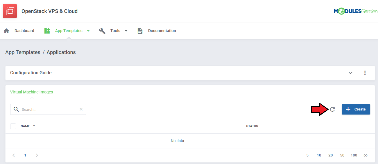Screen dimensions: 378x164
Task: Click the magnifier icon in search box
Action: coord(16,109)
